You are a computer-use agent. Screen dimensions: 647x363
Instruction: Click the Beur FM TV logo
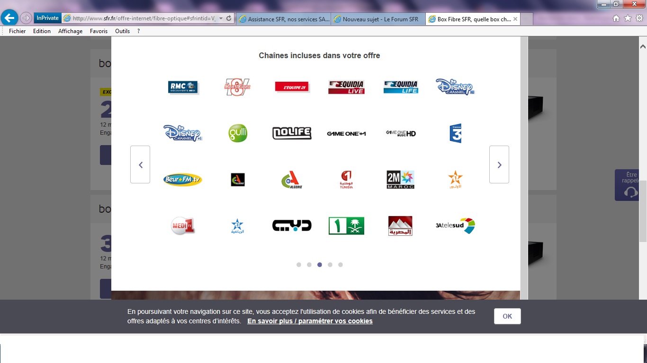pos(183,180)
